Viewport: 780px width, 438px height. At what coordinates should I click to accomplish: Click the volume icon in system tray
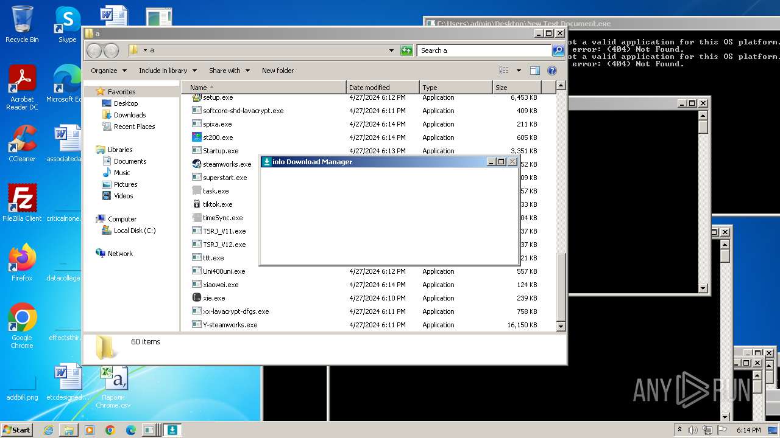click(x=693, y=430)
